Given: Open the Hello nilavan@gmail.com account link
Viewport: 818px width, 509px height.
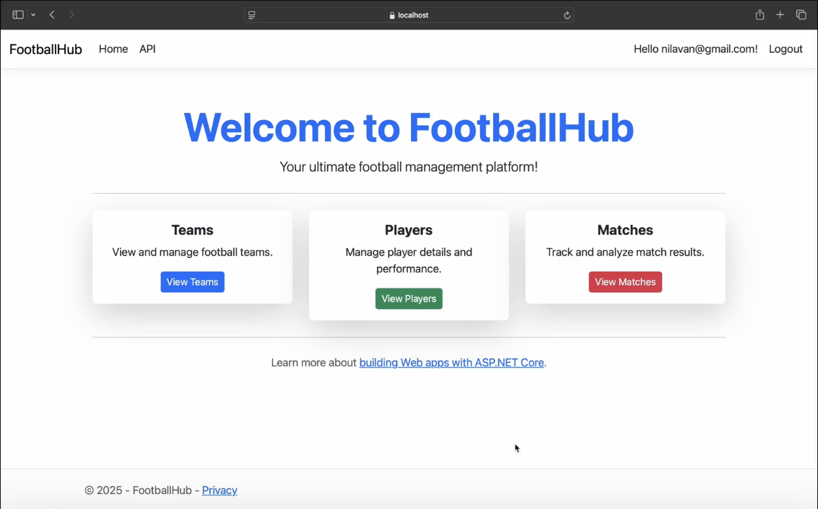Looking at the screenshot, I should (695, 49).
